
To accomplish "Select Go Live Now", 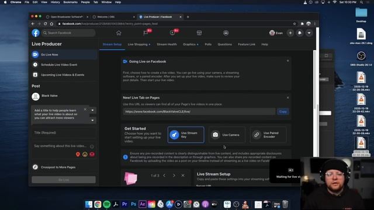I will (x=64, y=54).
